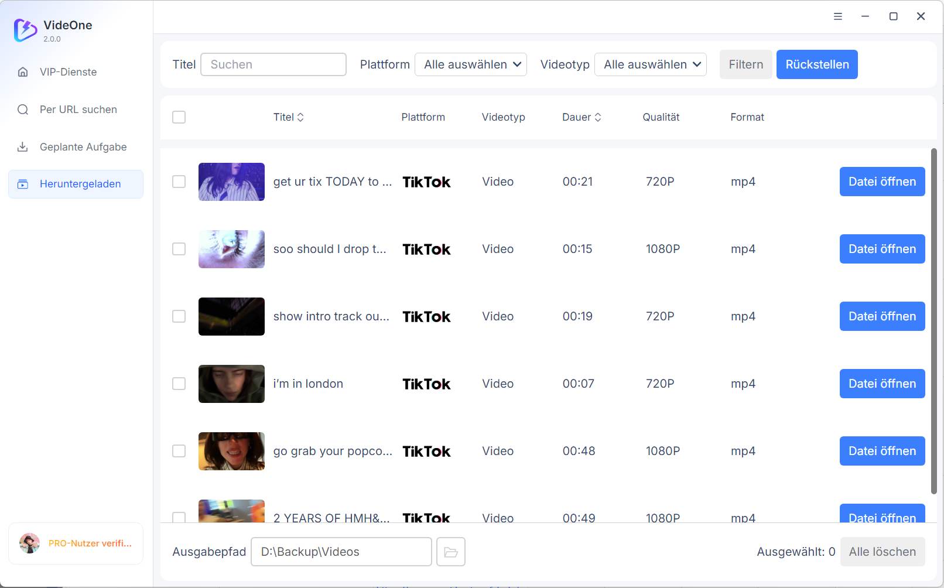Check the 'show intro track' video checkbox

pos(179,316)
